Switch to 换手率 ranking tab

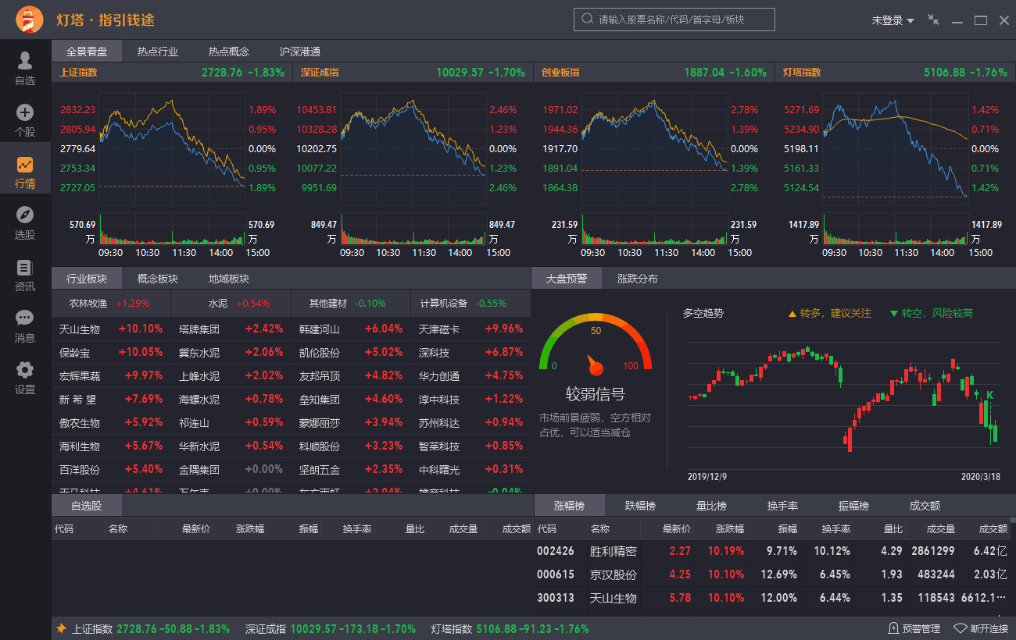(782, 506)
